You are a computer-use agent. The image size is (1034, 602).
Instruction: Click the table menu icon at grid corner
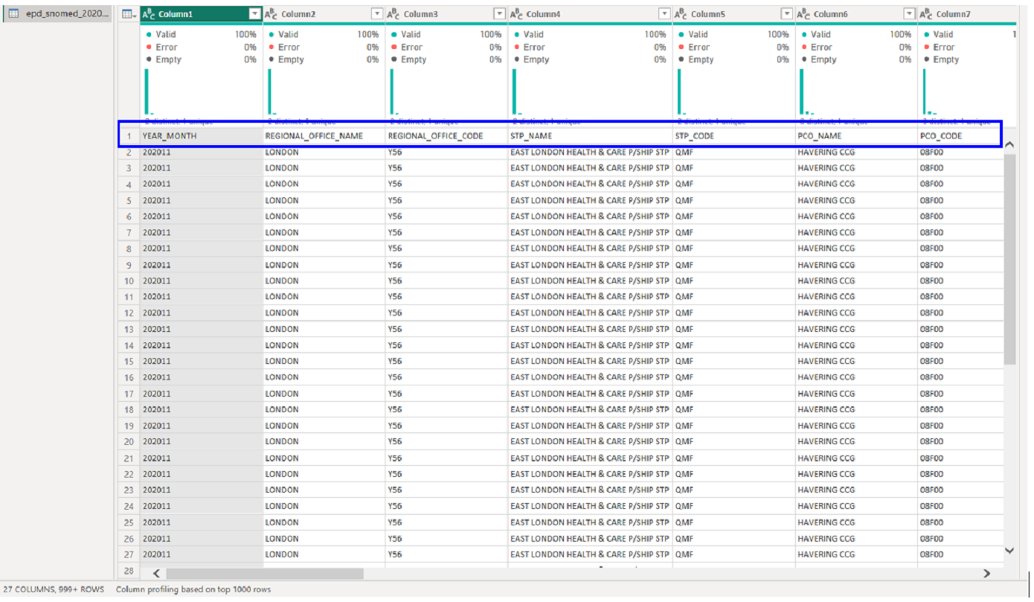pos(129,14)
